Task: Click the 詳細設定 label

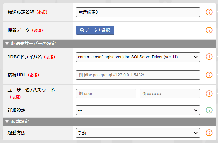Action: click(x=16, y=110)
